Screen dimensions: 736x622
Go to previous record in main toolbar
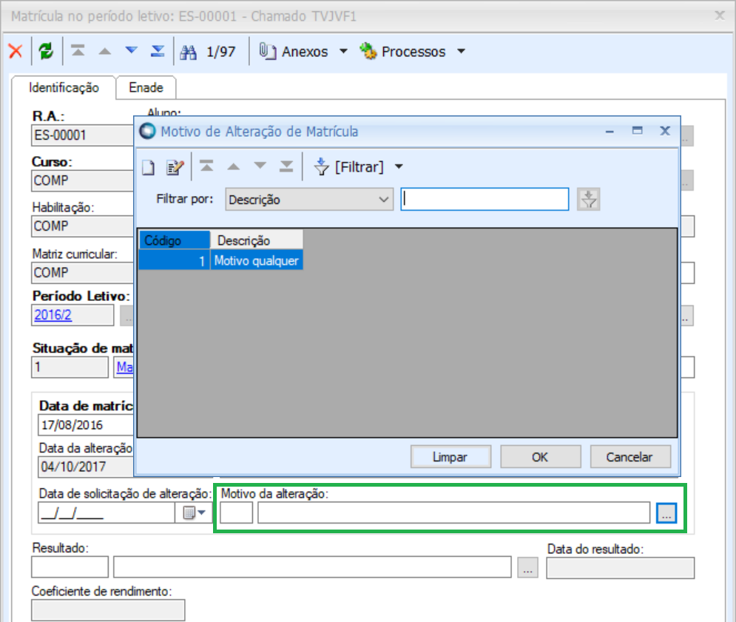coord(105,51)
